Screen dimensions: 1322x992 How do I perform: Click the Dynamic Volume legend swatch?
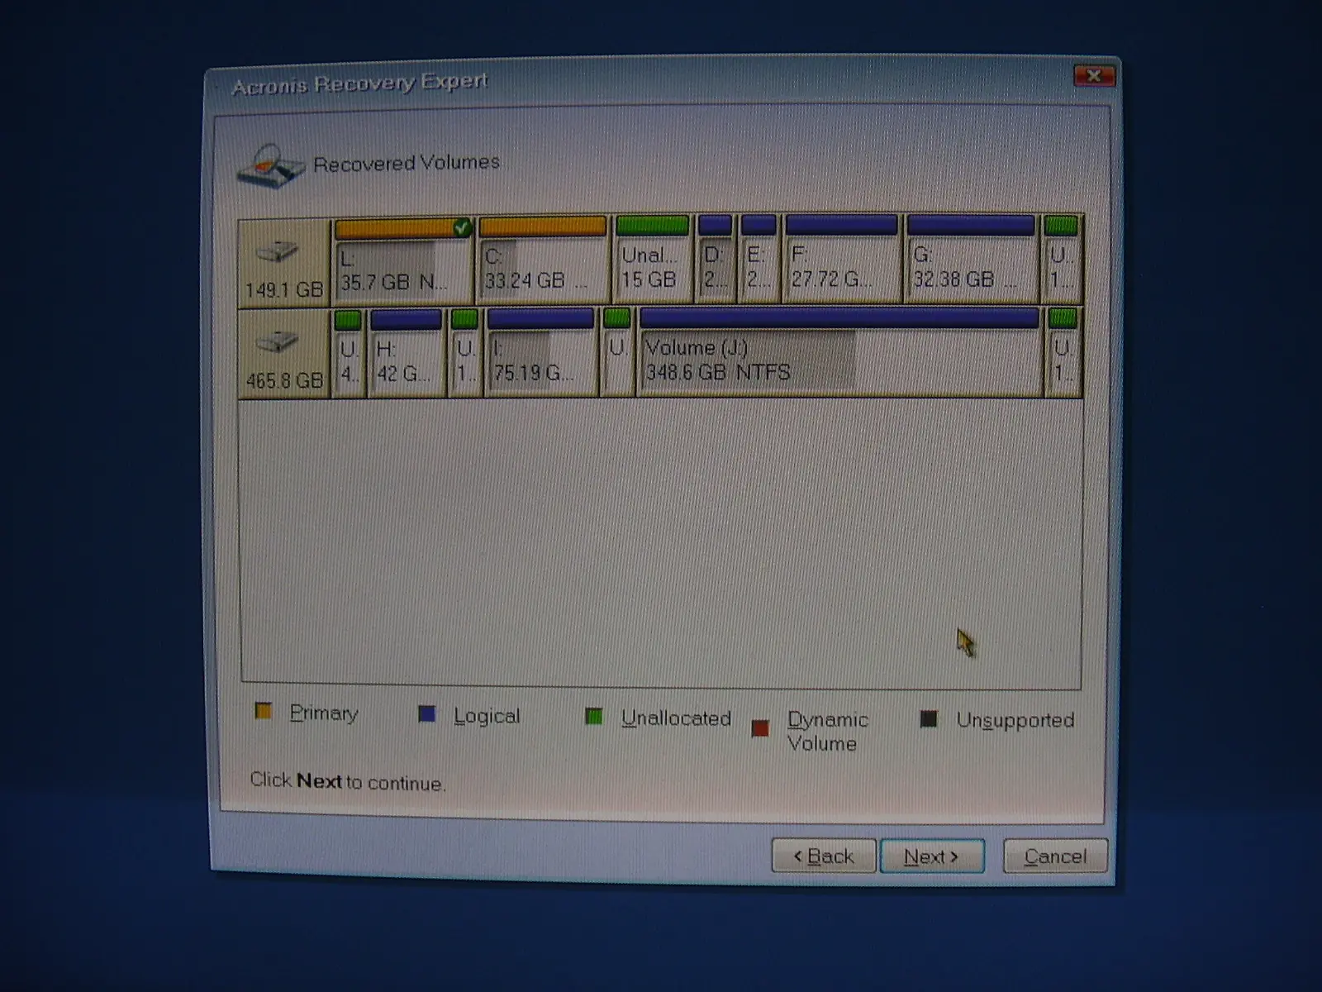coord(760,728)
